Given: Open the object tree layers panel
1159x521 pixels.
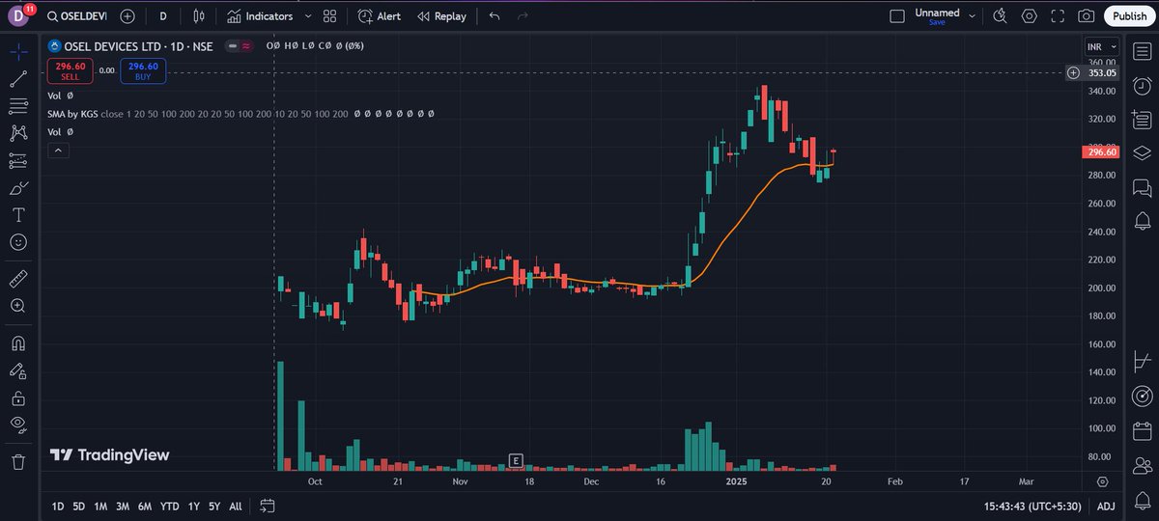Looking at the screenshot, I should (1142, 152).
